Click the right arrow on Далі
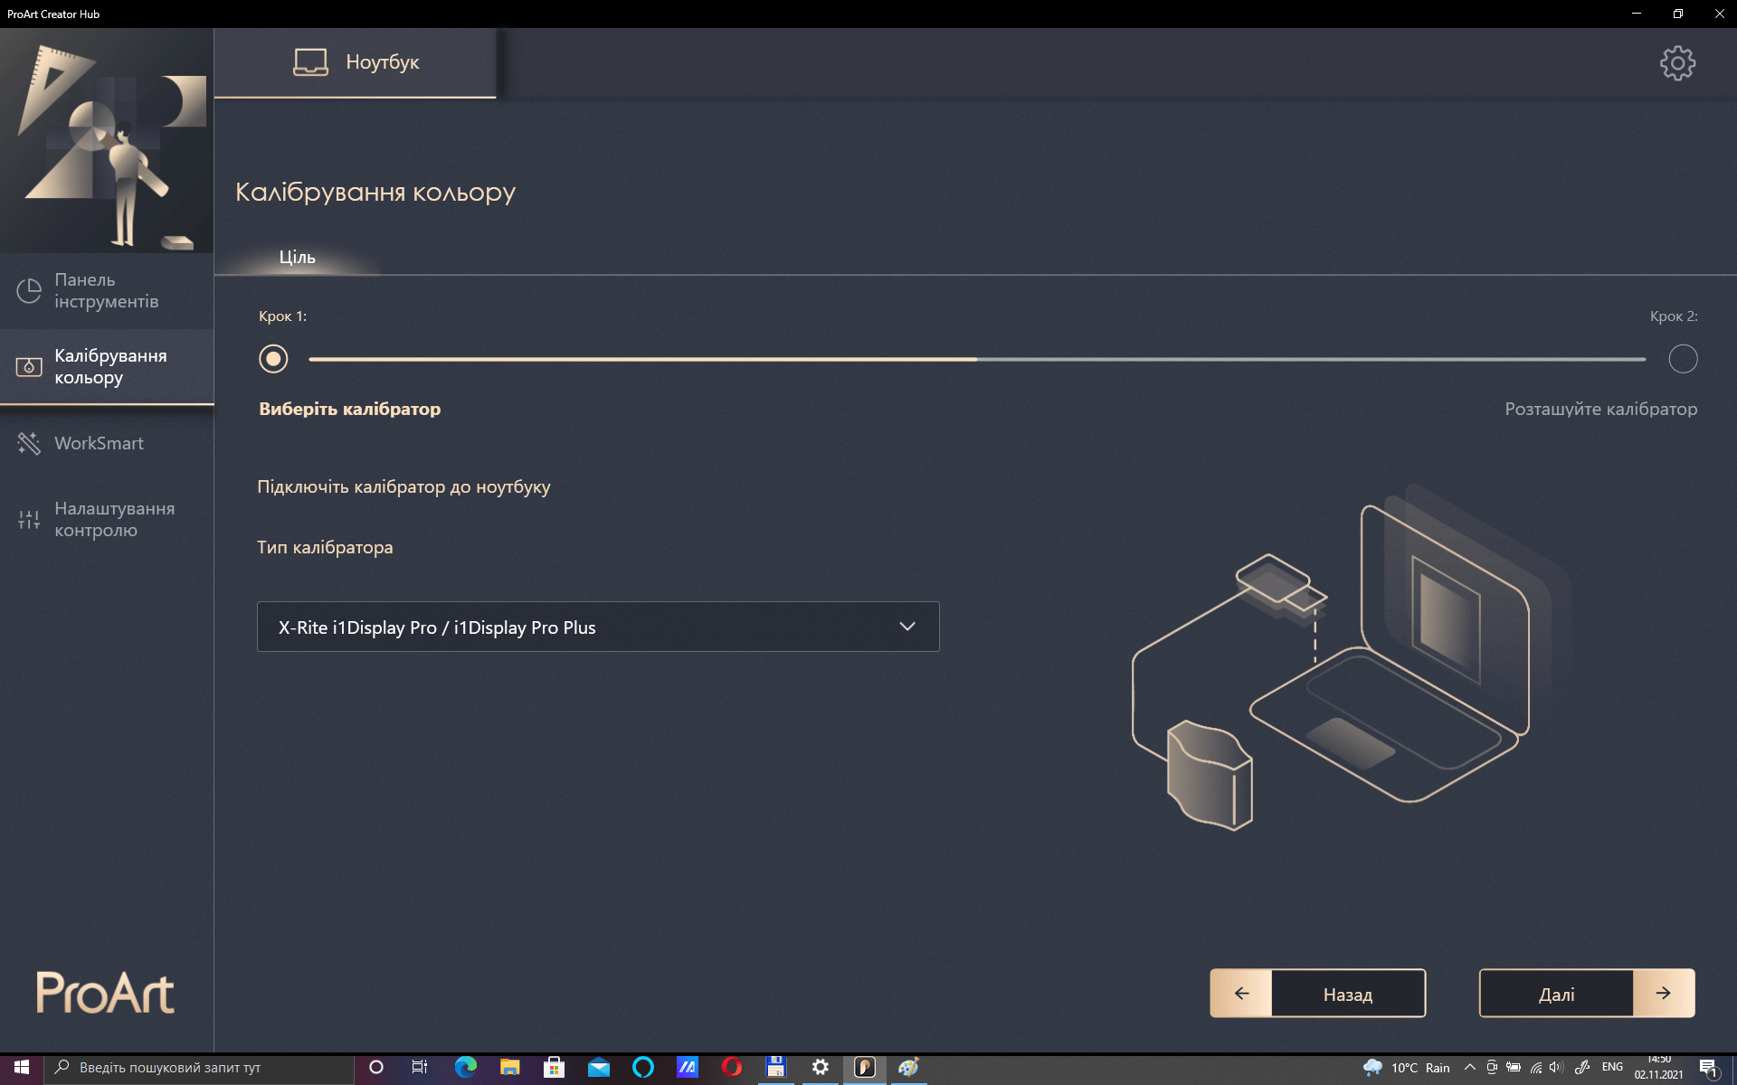 coord(1663,994)
